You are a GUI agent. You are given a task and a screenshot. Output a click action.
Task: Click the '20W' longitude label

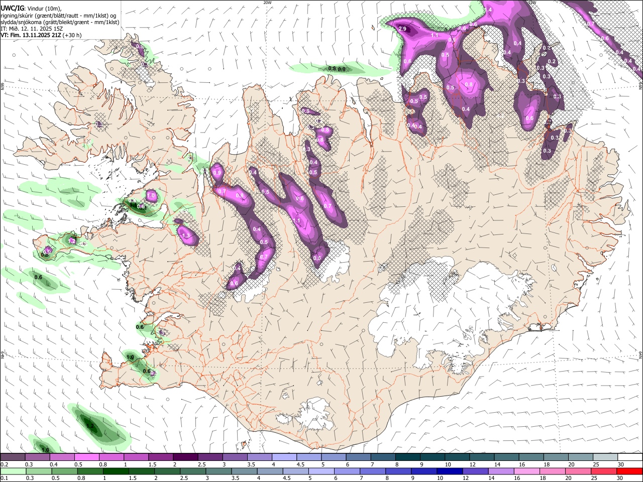tap(267, 3)
